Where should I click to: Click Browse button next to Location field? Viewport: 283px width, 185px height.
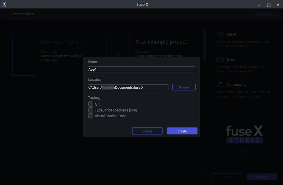tap(184, 87)
